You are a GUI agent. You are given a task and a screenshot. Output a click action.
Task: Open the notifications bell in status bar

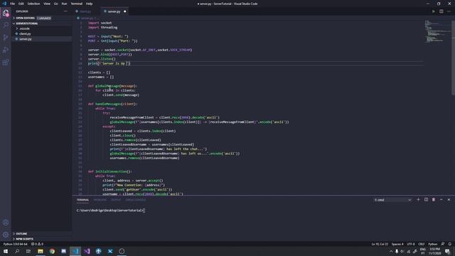tap(450, 244)
